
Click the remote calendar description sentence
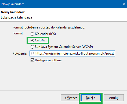[49, 27]
